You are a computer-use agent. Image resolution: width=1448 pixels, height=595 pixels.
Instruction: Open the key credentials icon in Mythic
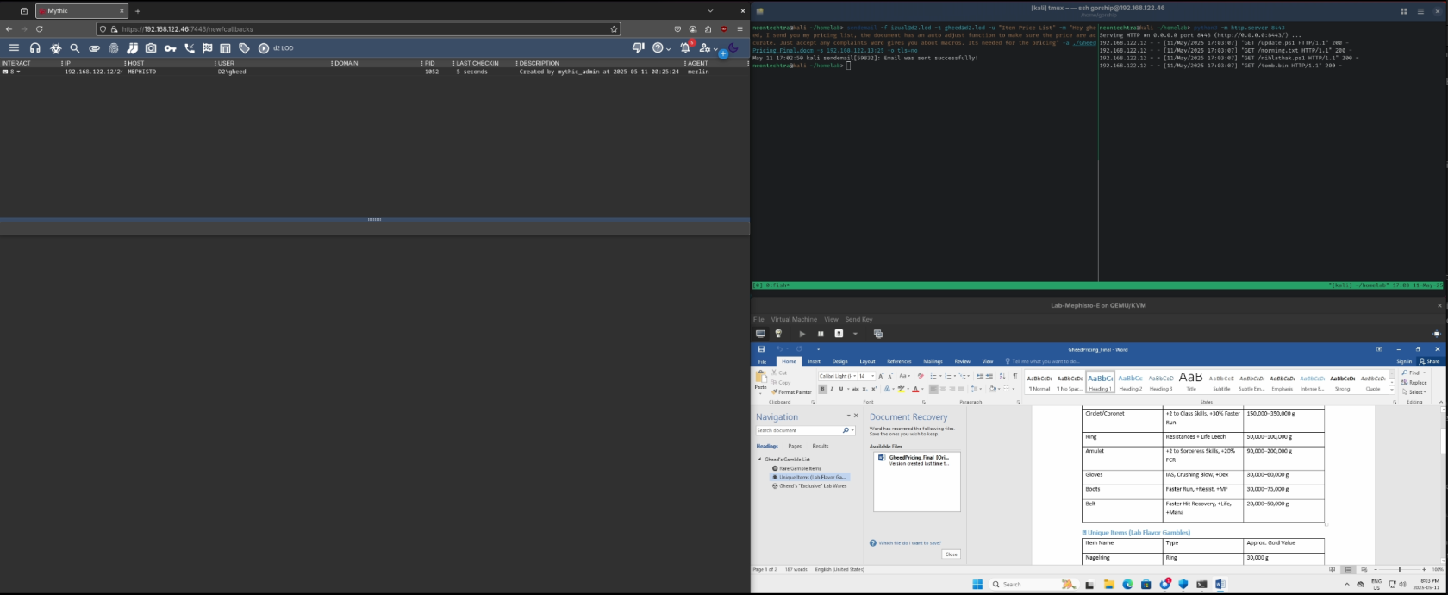(171, 48)
